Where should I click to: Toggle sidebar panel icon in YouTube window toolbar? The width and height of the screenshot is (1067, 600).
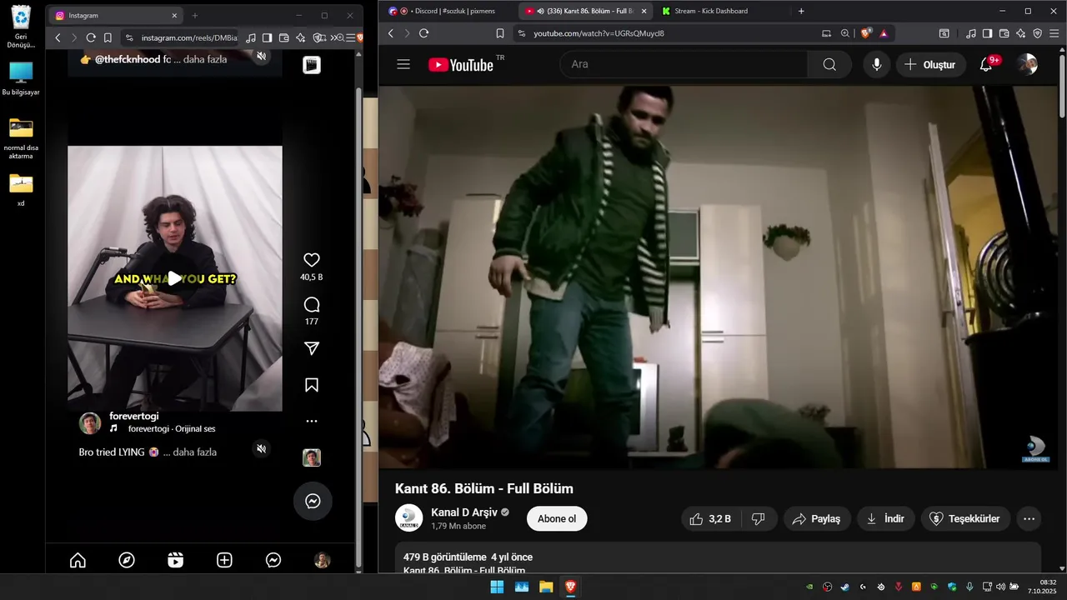pyautogui.click(x=987, y=33)
